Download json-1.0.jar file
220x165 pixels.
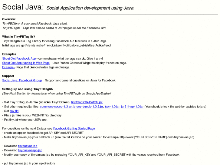tap(112, 107)
